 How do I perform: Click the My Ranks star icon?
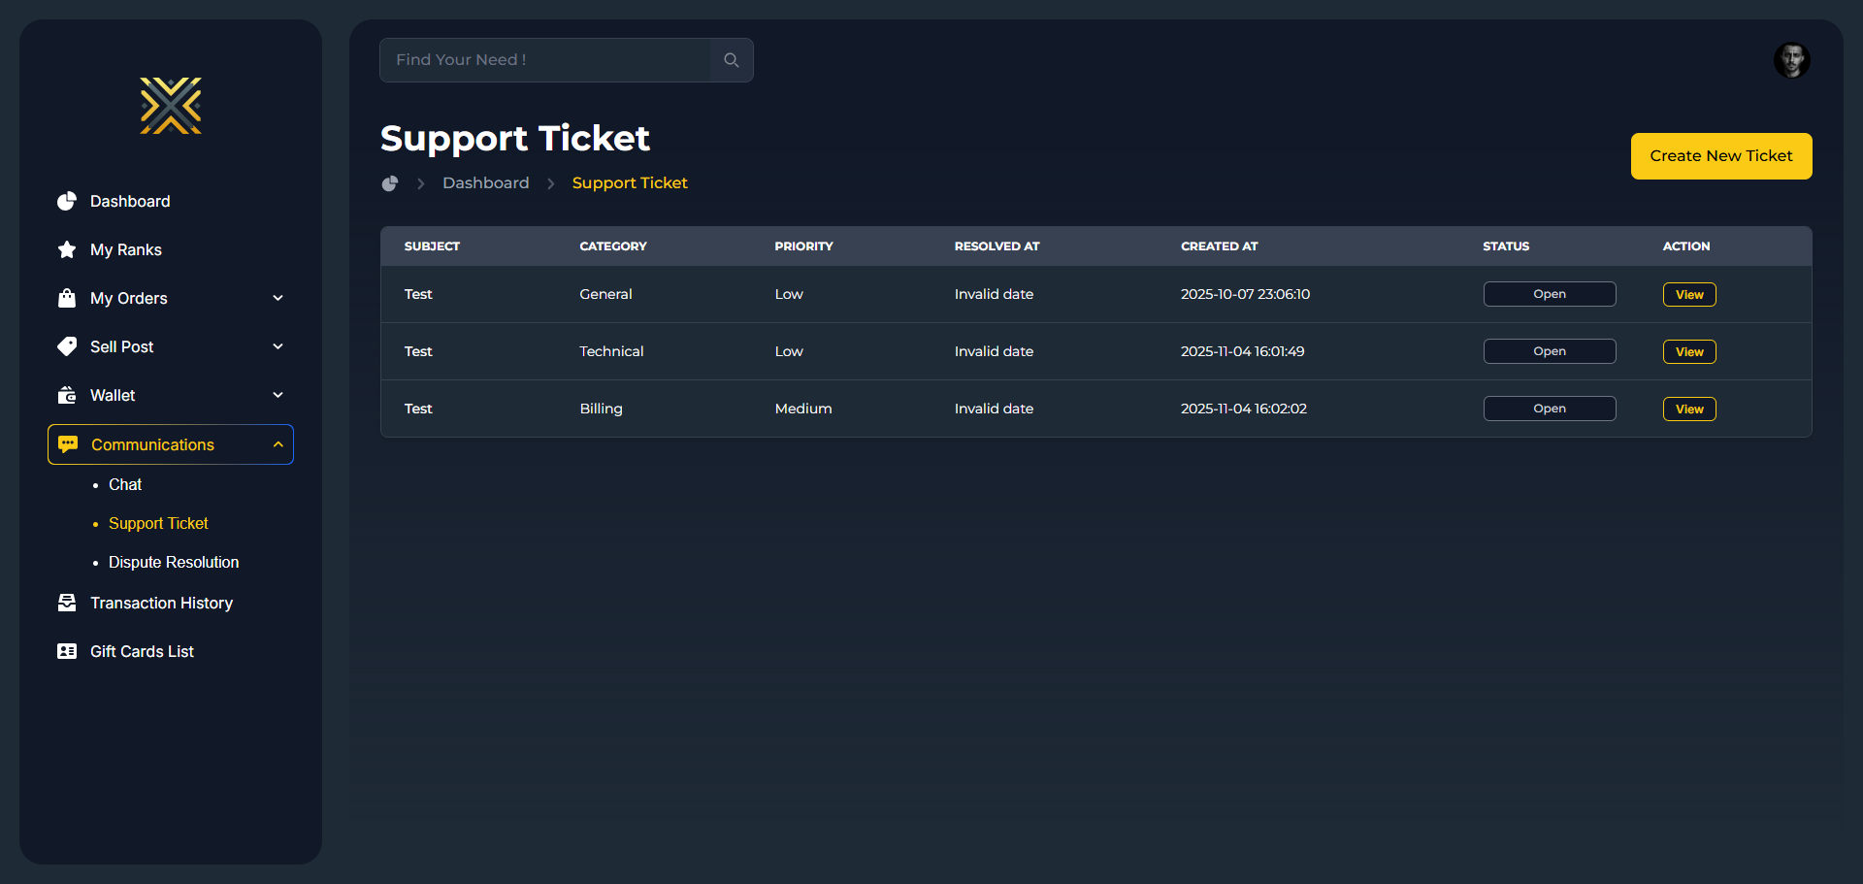click(67, 249)
